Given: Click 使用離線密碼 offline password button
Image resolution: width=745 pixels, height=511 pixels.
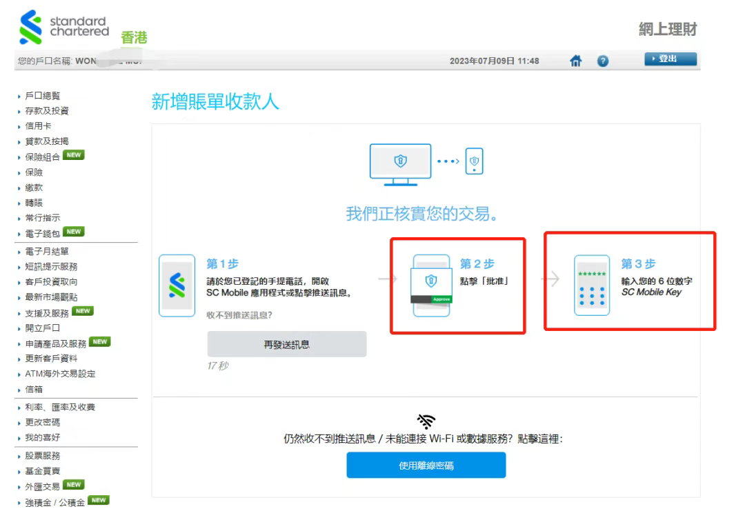Looking at the screenshot, I should tap(426, 465).
